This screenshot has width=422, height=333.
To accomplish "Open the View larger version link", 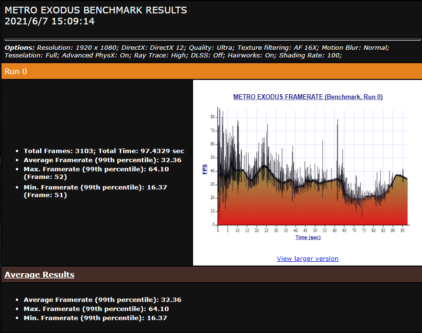I will click(x=308, y=259).
